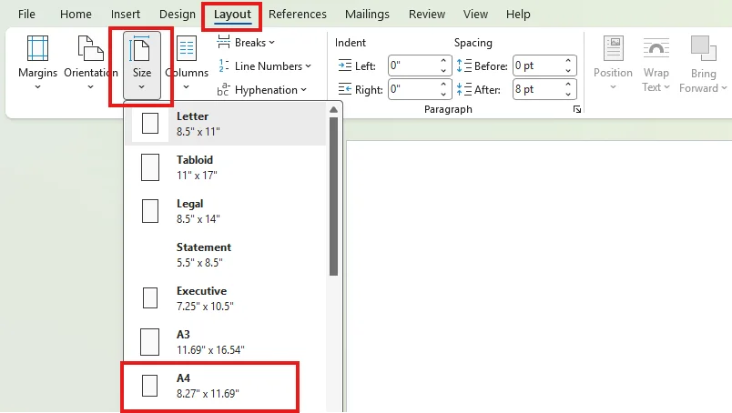Screen dimensions: 732x413
Task: Click the paper size list scrollbar
Action: (333, 196)
